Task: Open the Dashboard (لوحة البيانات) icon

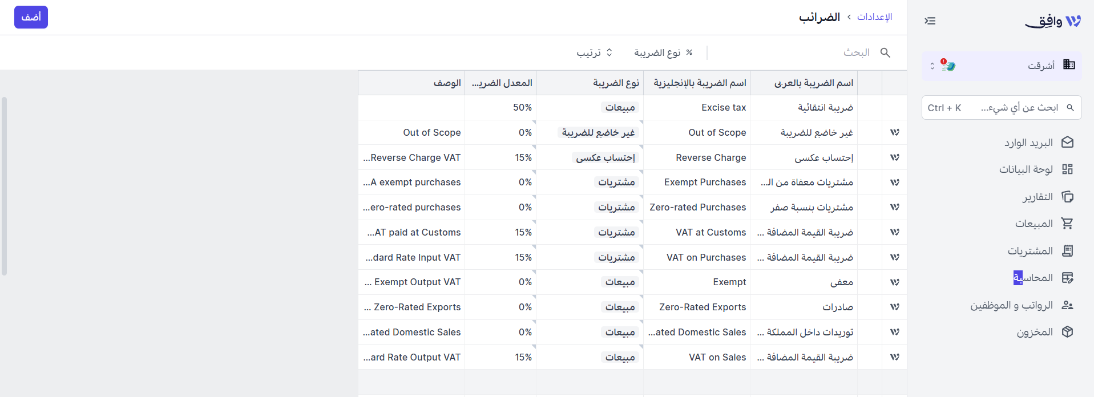Action: point(1068,169)
